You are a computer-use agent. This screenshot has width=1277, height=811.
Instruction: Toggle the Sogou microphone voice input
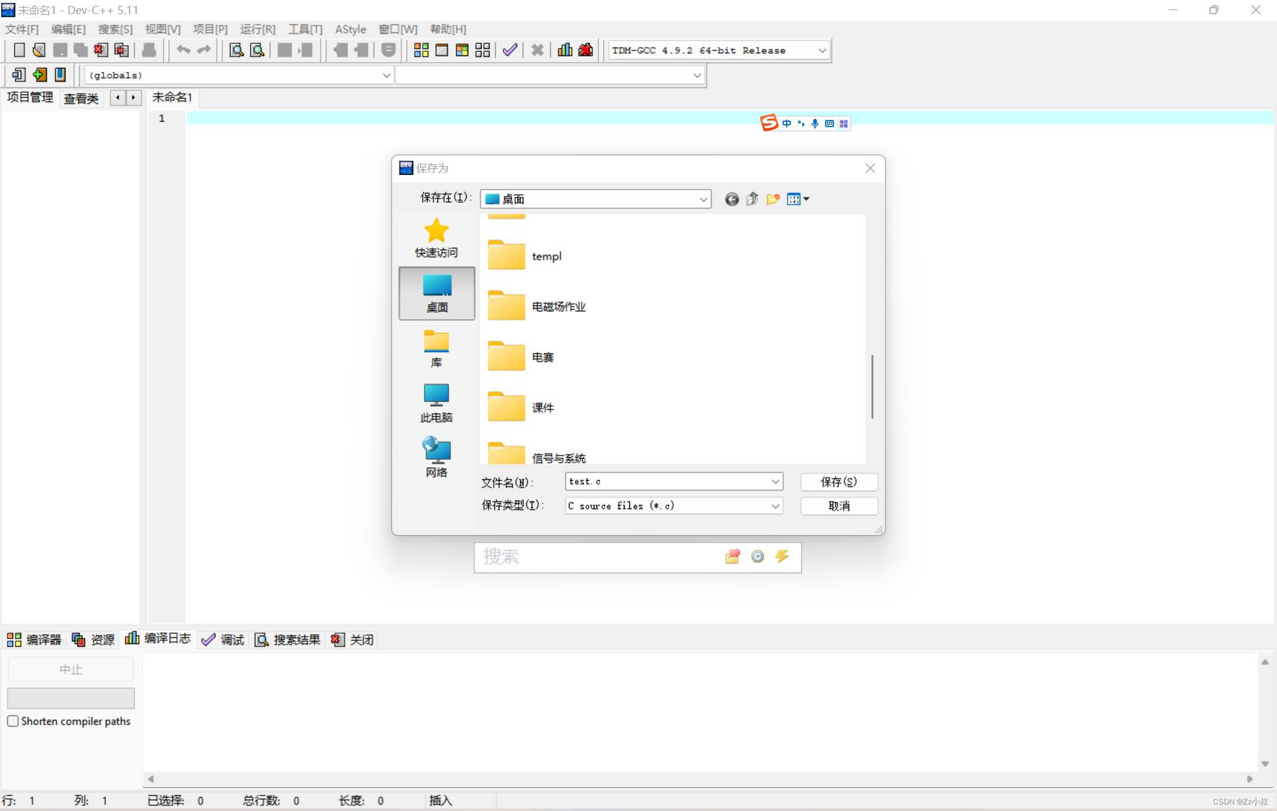(815, 124)
